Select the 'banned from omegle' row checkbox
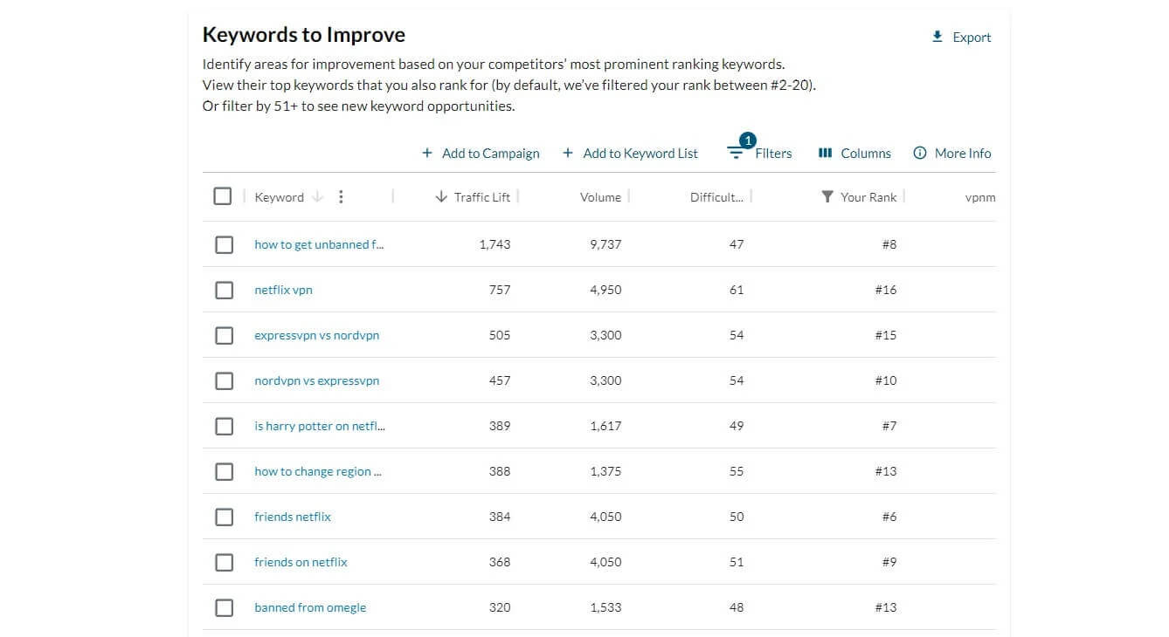Screen dimensions: 1169x637 point(225,607)
